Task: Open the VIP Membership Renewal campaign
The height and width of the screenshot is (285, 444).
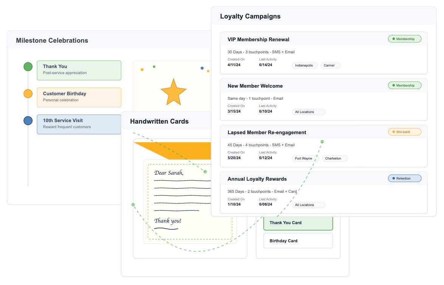Action: [x=258, y=39]
